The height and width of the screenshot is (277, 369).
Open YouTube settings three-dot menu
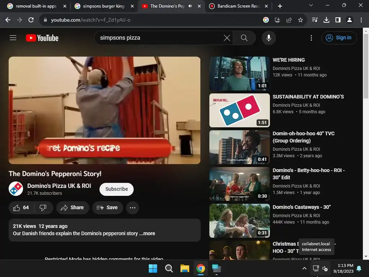311,38
